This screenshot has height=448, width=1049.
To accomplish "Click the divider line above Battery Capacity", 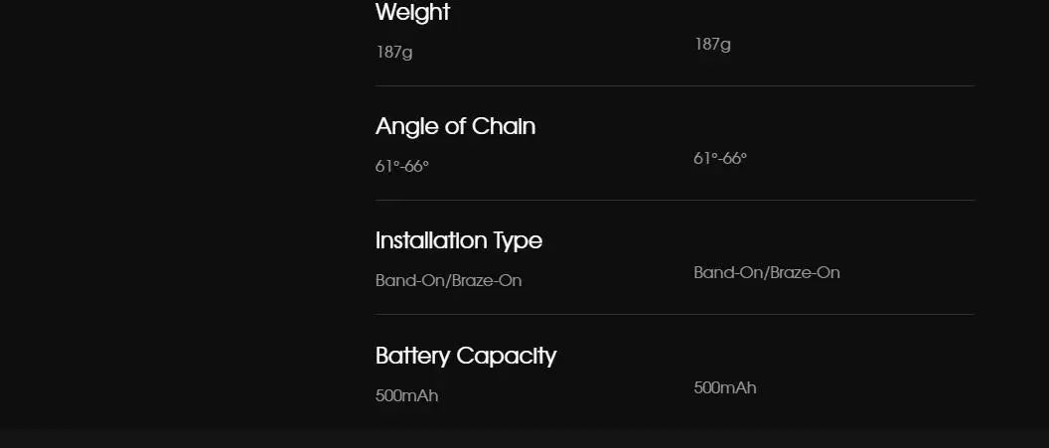I will click(x=674, y=315).
